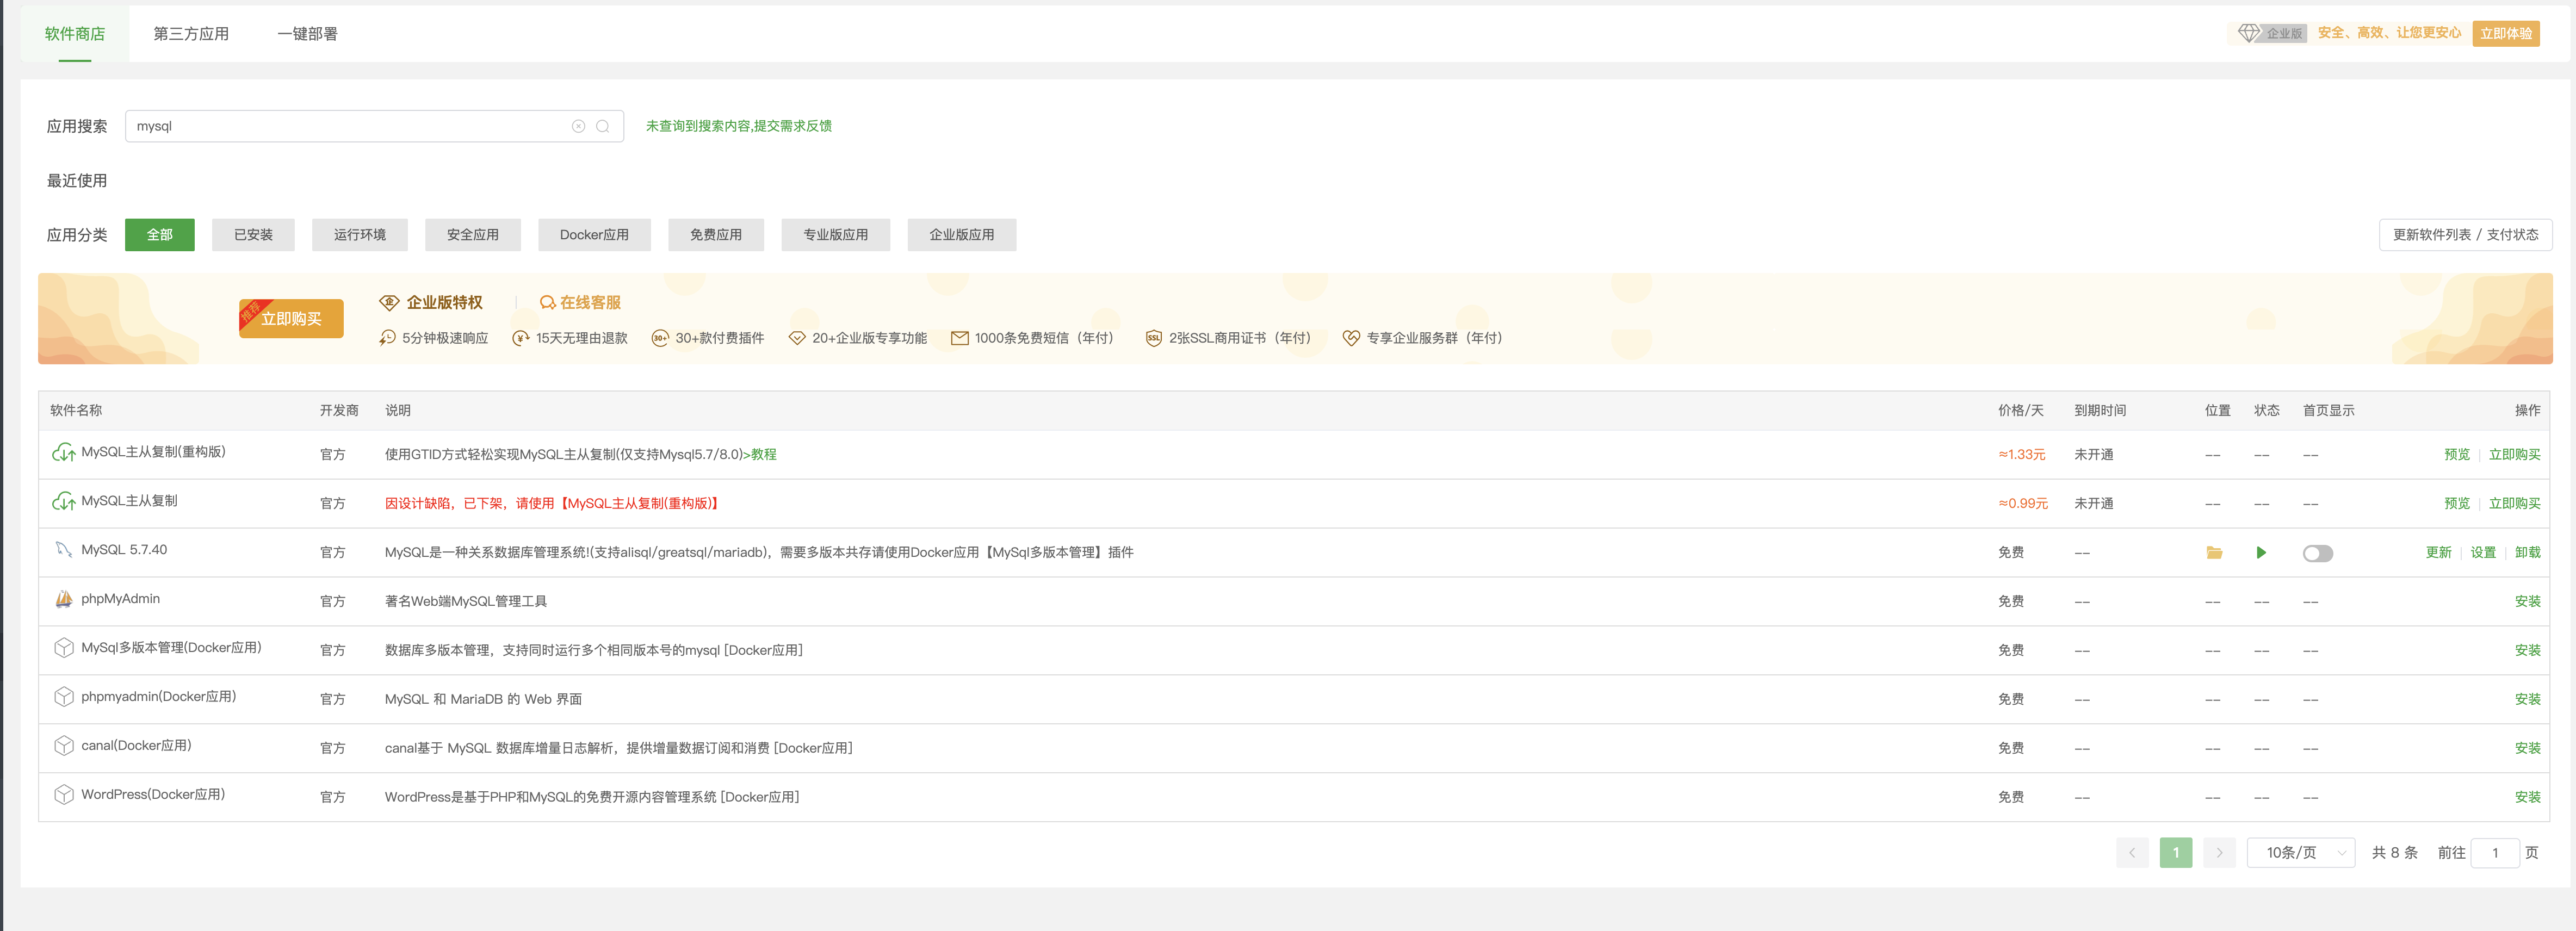
Task: Update MySQL 5.7.40
Action: point(2438,552)
